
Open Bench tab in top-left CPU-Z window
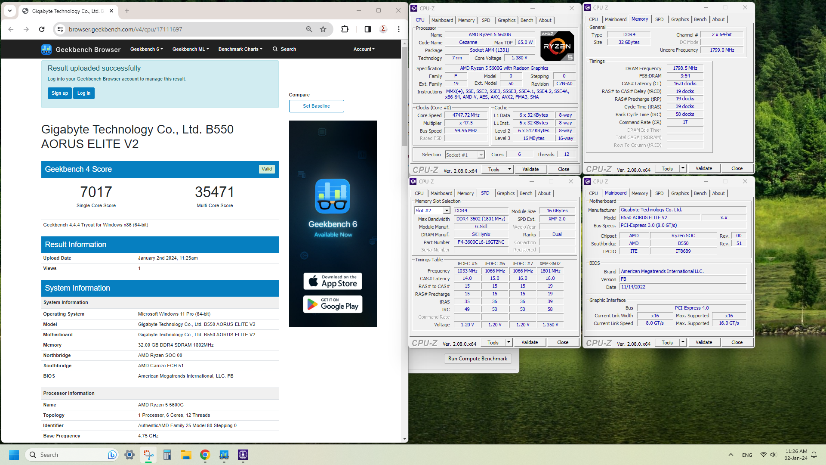click(x=527, y=20)
